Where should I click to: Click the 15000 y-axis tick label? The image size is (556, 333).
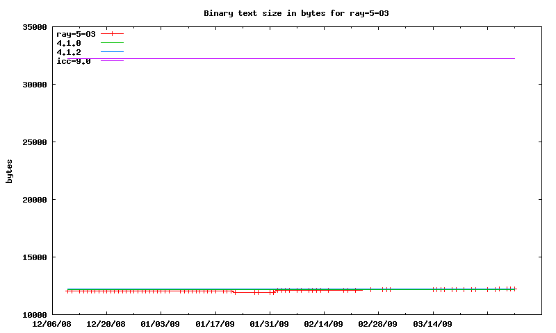(34, 257)
